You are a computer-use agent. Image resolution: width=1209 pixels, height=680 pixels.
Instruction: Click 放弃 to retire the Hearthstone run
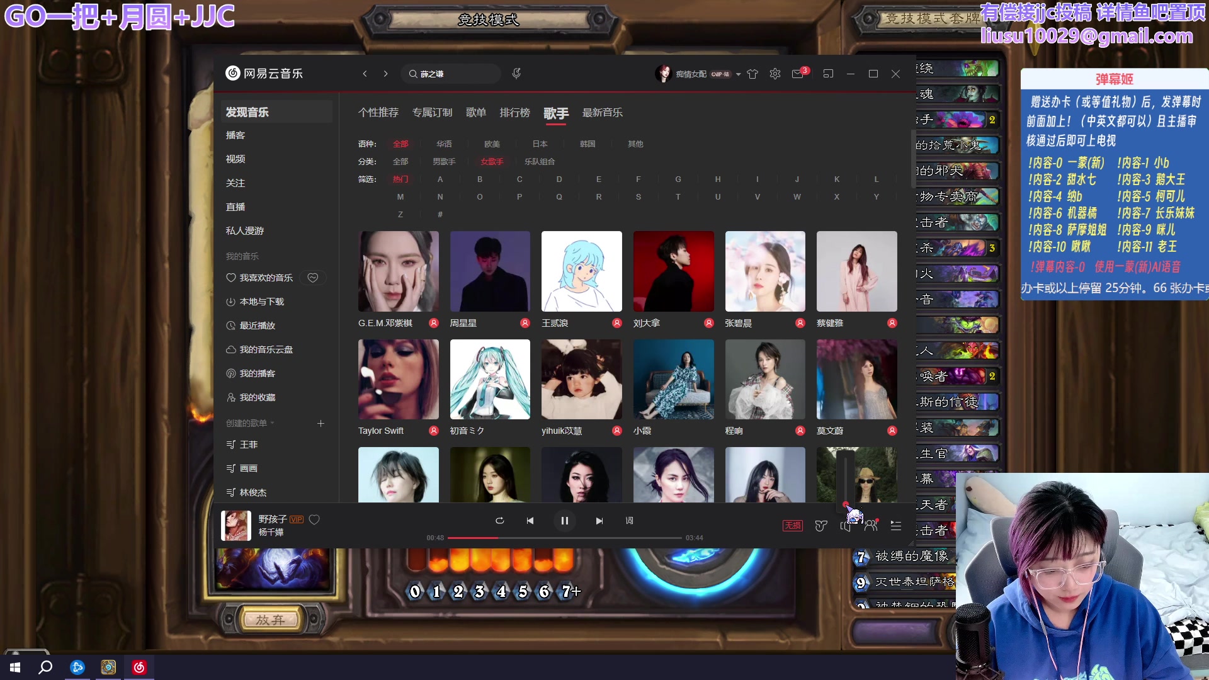pos(271,618)
